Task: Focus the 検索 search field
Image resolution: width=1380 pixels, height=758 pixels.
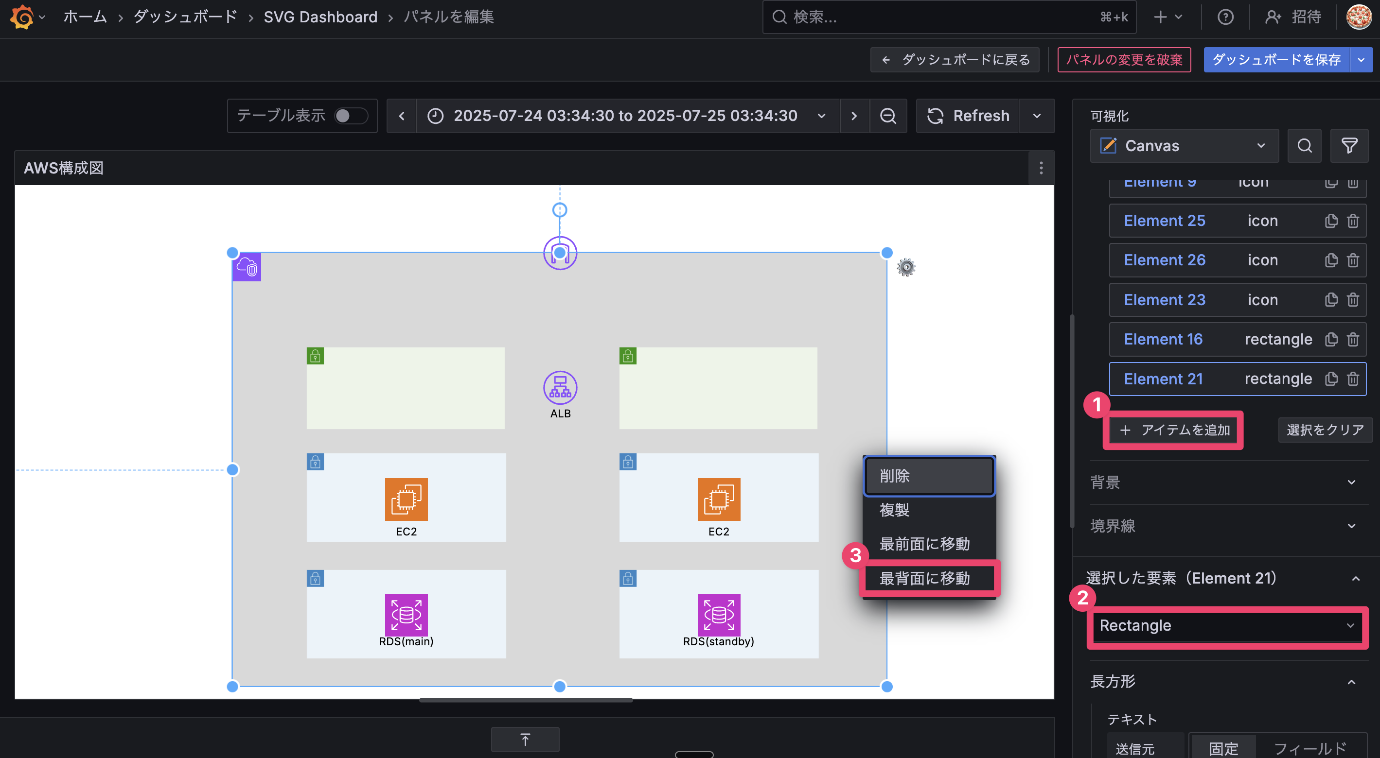Action: click(x=949, y=17)
